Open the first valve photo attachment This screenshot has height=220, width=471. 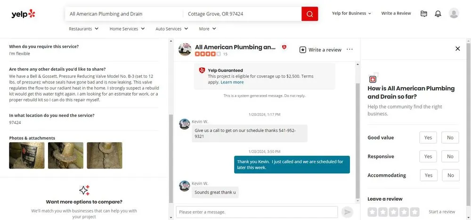point(27,155)
